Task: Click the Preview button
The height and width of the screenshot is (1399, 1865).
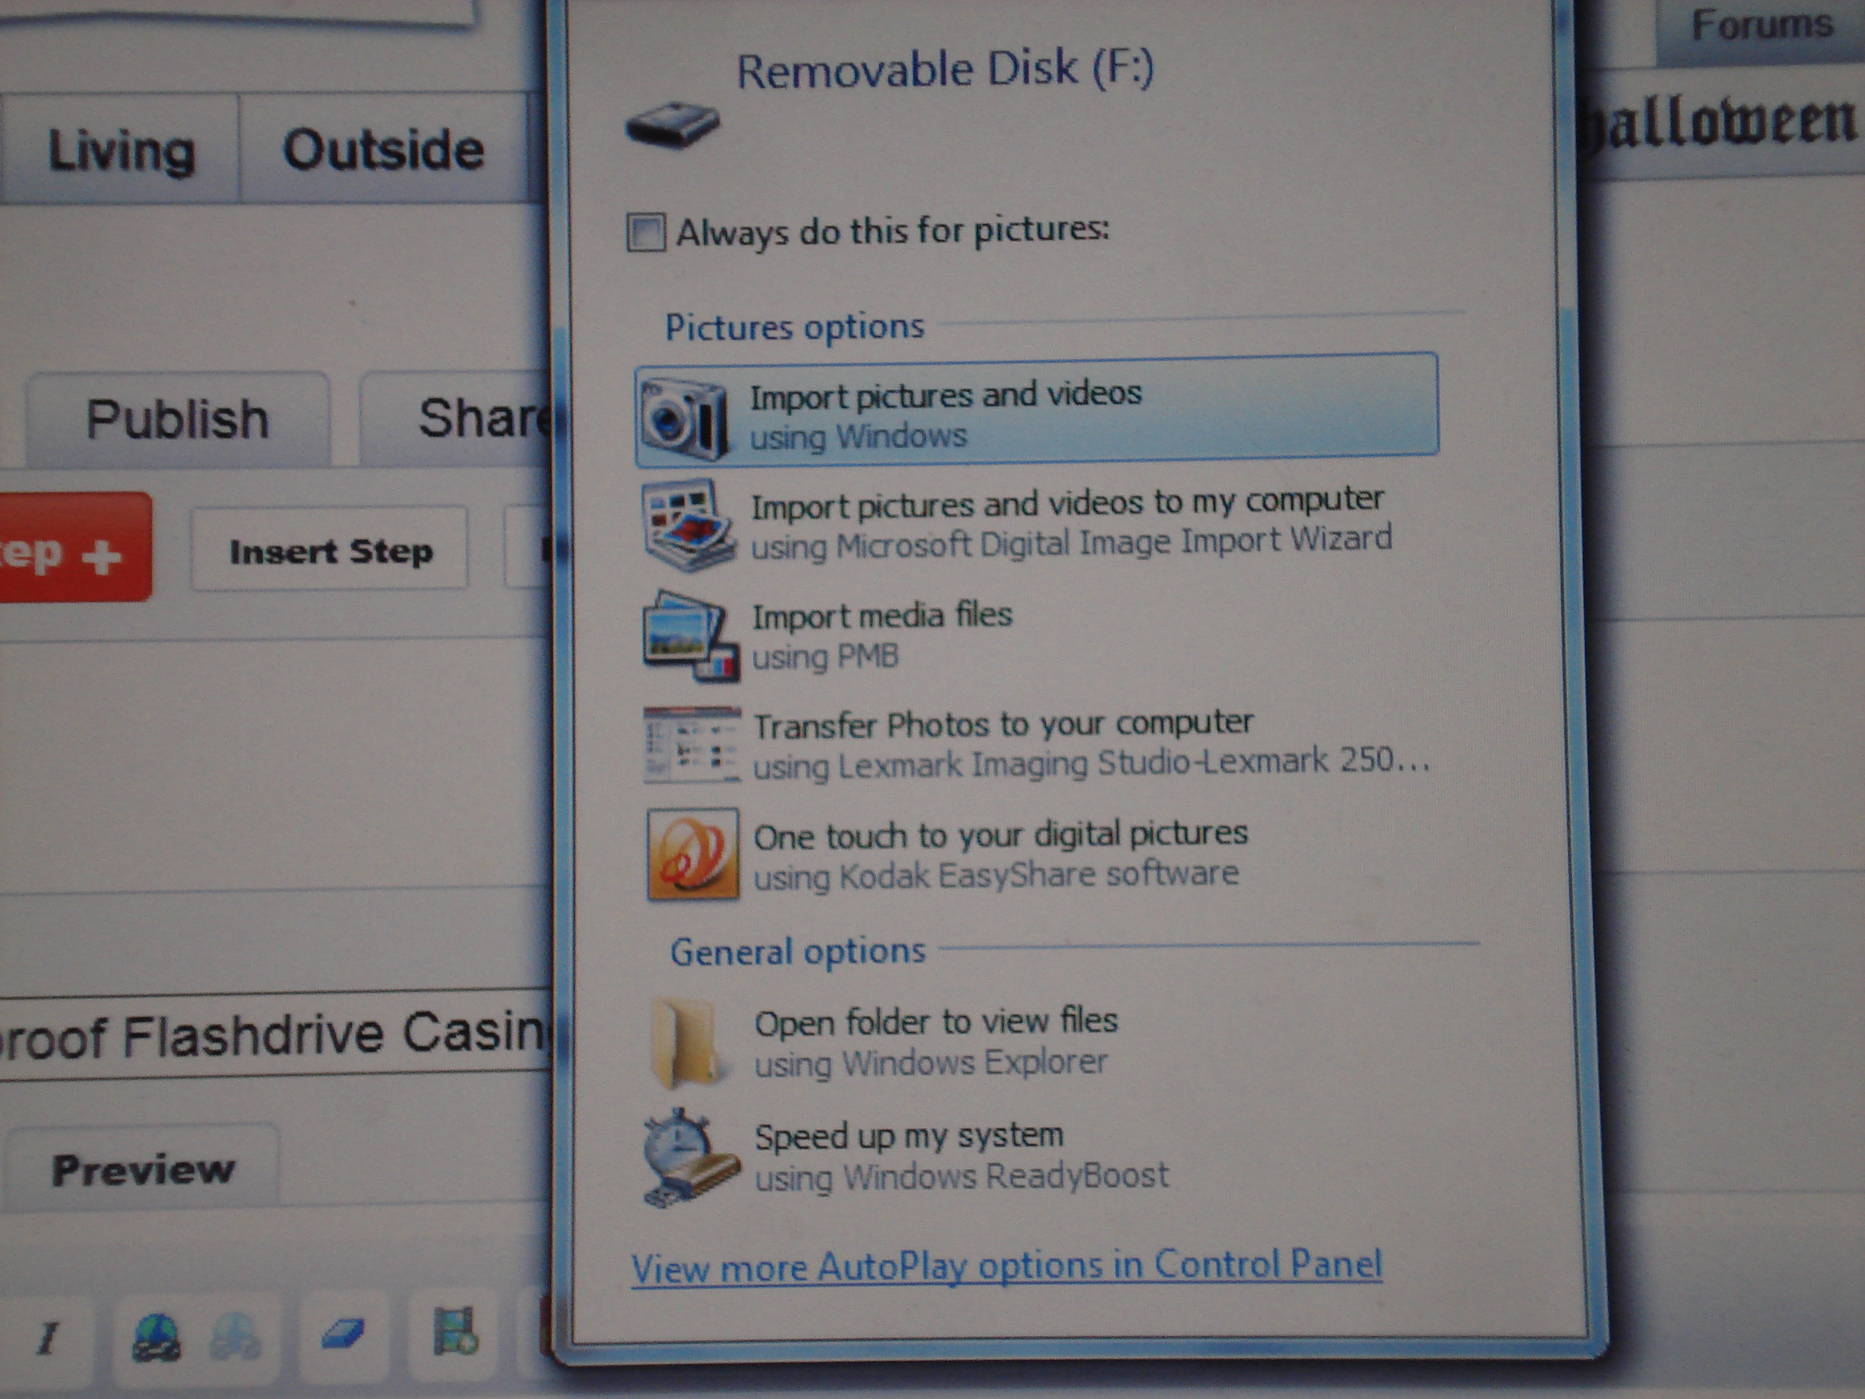Action: [x=142, y=1168]
